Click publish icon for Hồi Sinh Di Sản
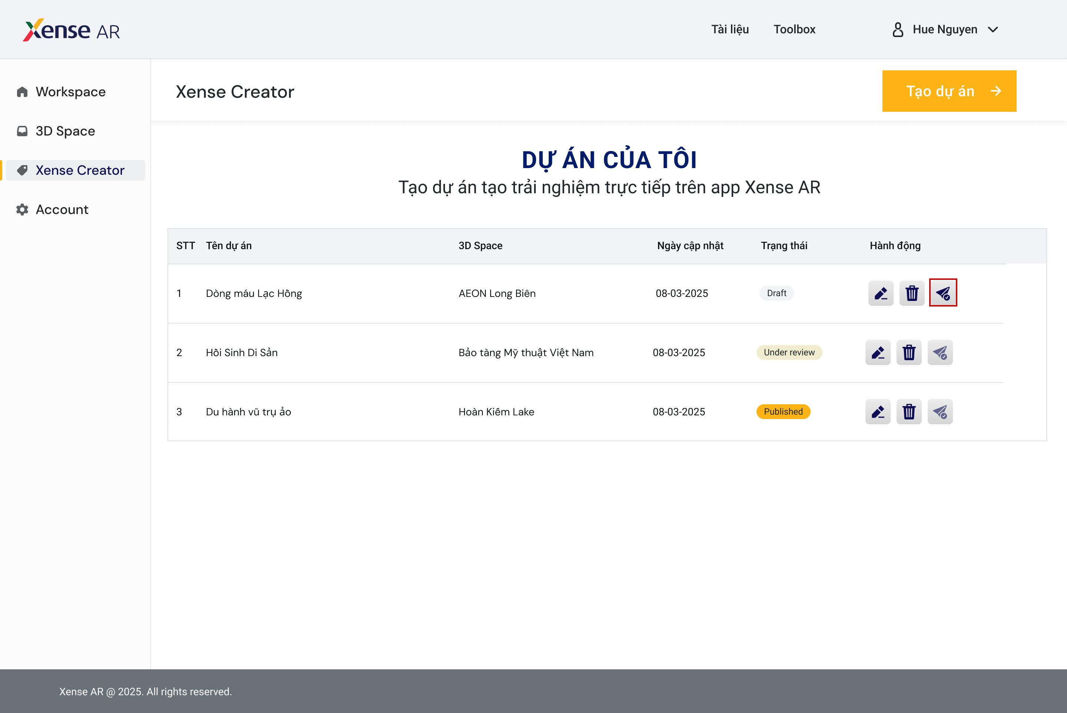1067x713 pixels. [x=940, y=352]
